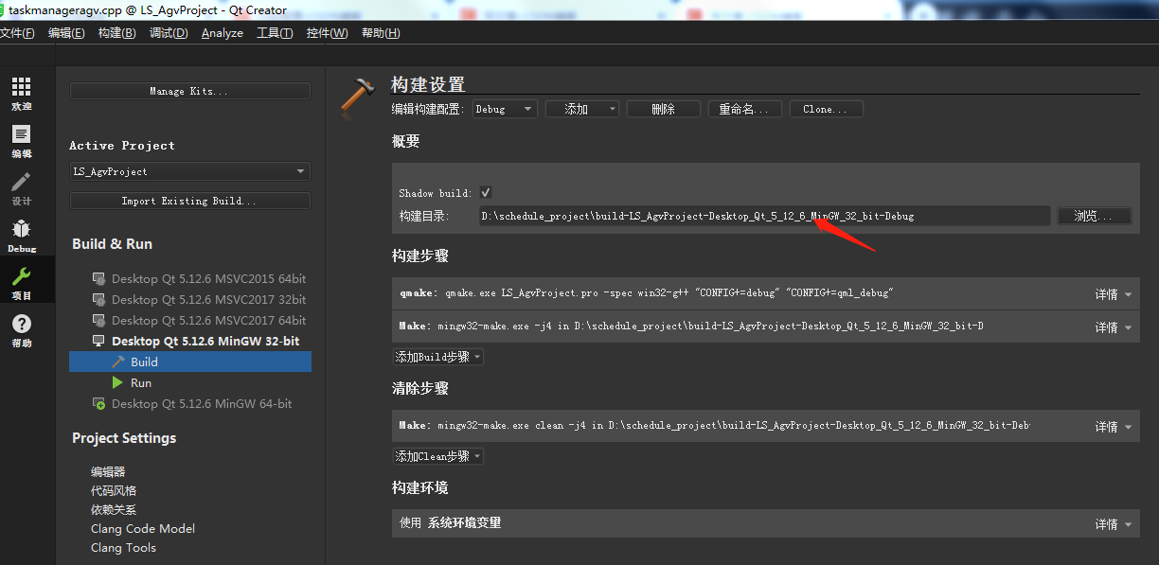Open the 构建(B) menu
Screen dimensions: 1159x565
pyautogui.click(x=116, y=33)
